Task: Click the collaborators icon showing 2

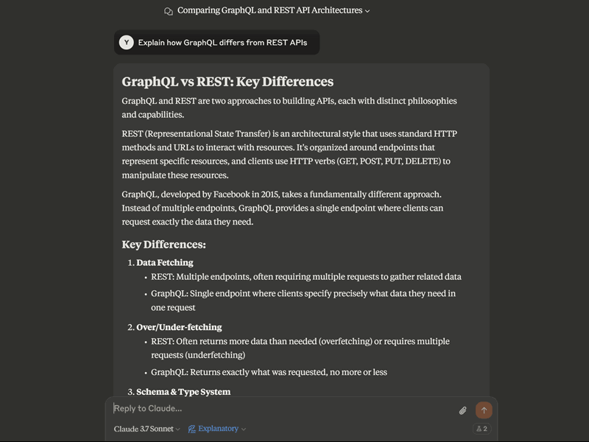Action: click(482, 428)
